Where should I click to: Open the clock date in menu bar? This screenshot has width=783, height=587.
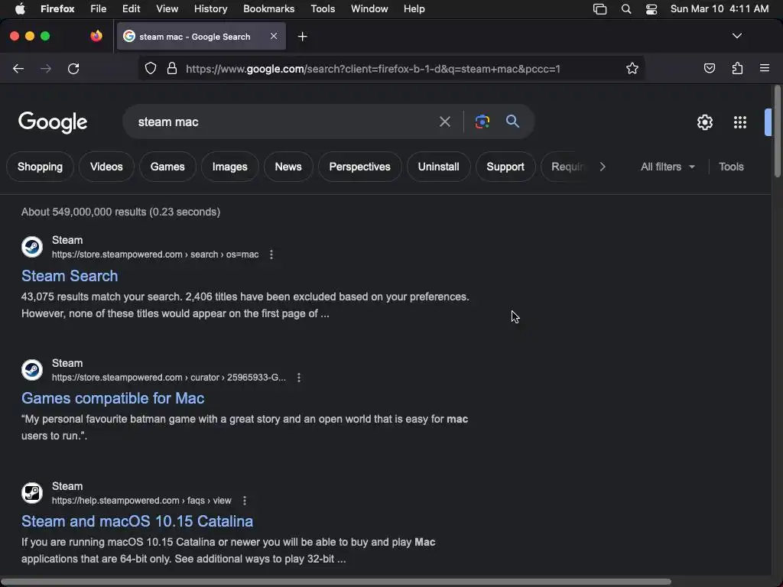tap(719, 9)
